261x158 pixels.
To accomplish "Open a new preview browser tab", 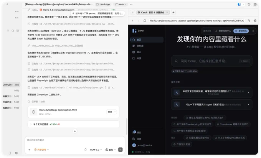I will pyautogui.click(x=173, y=12).
